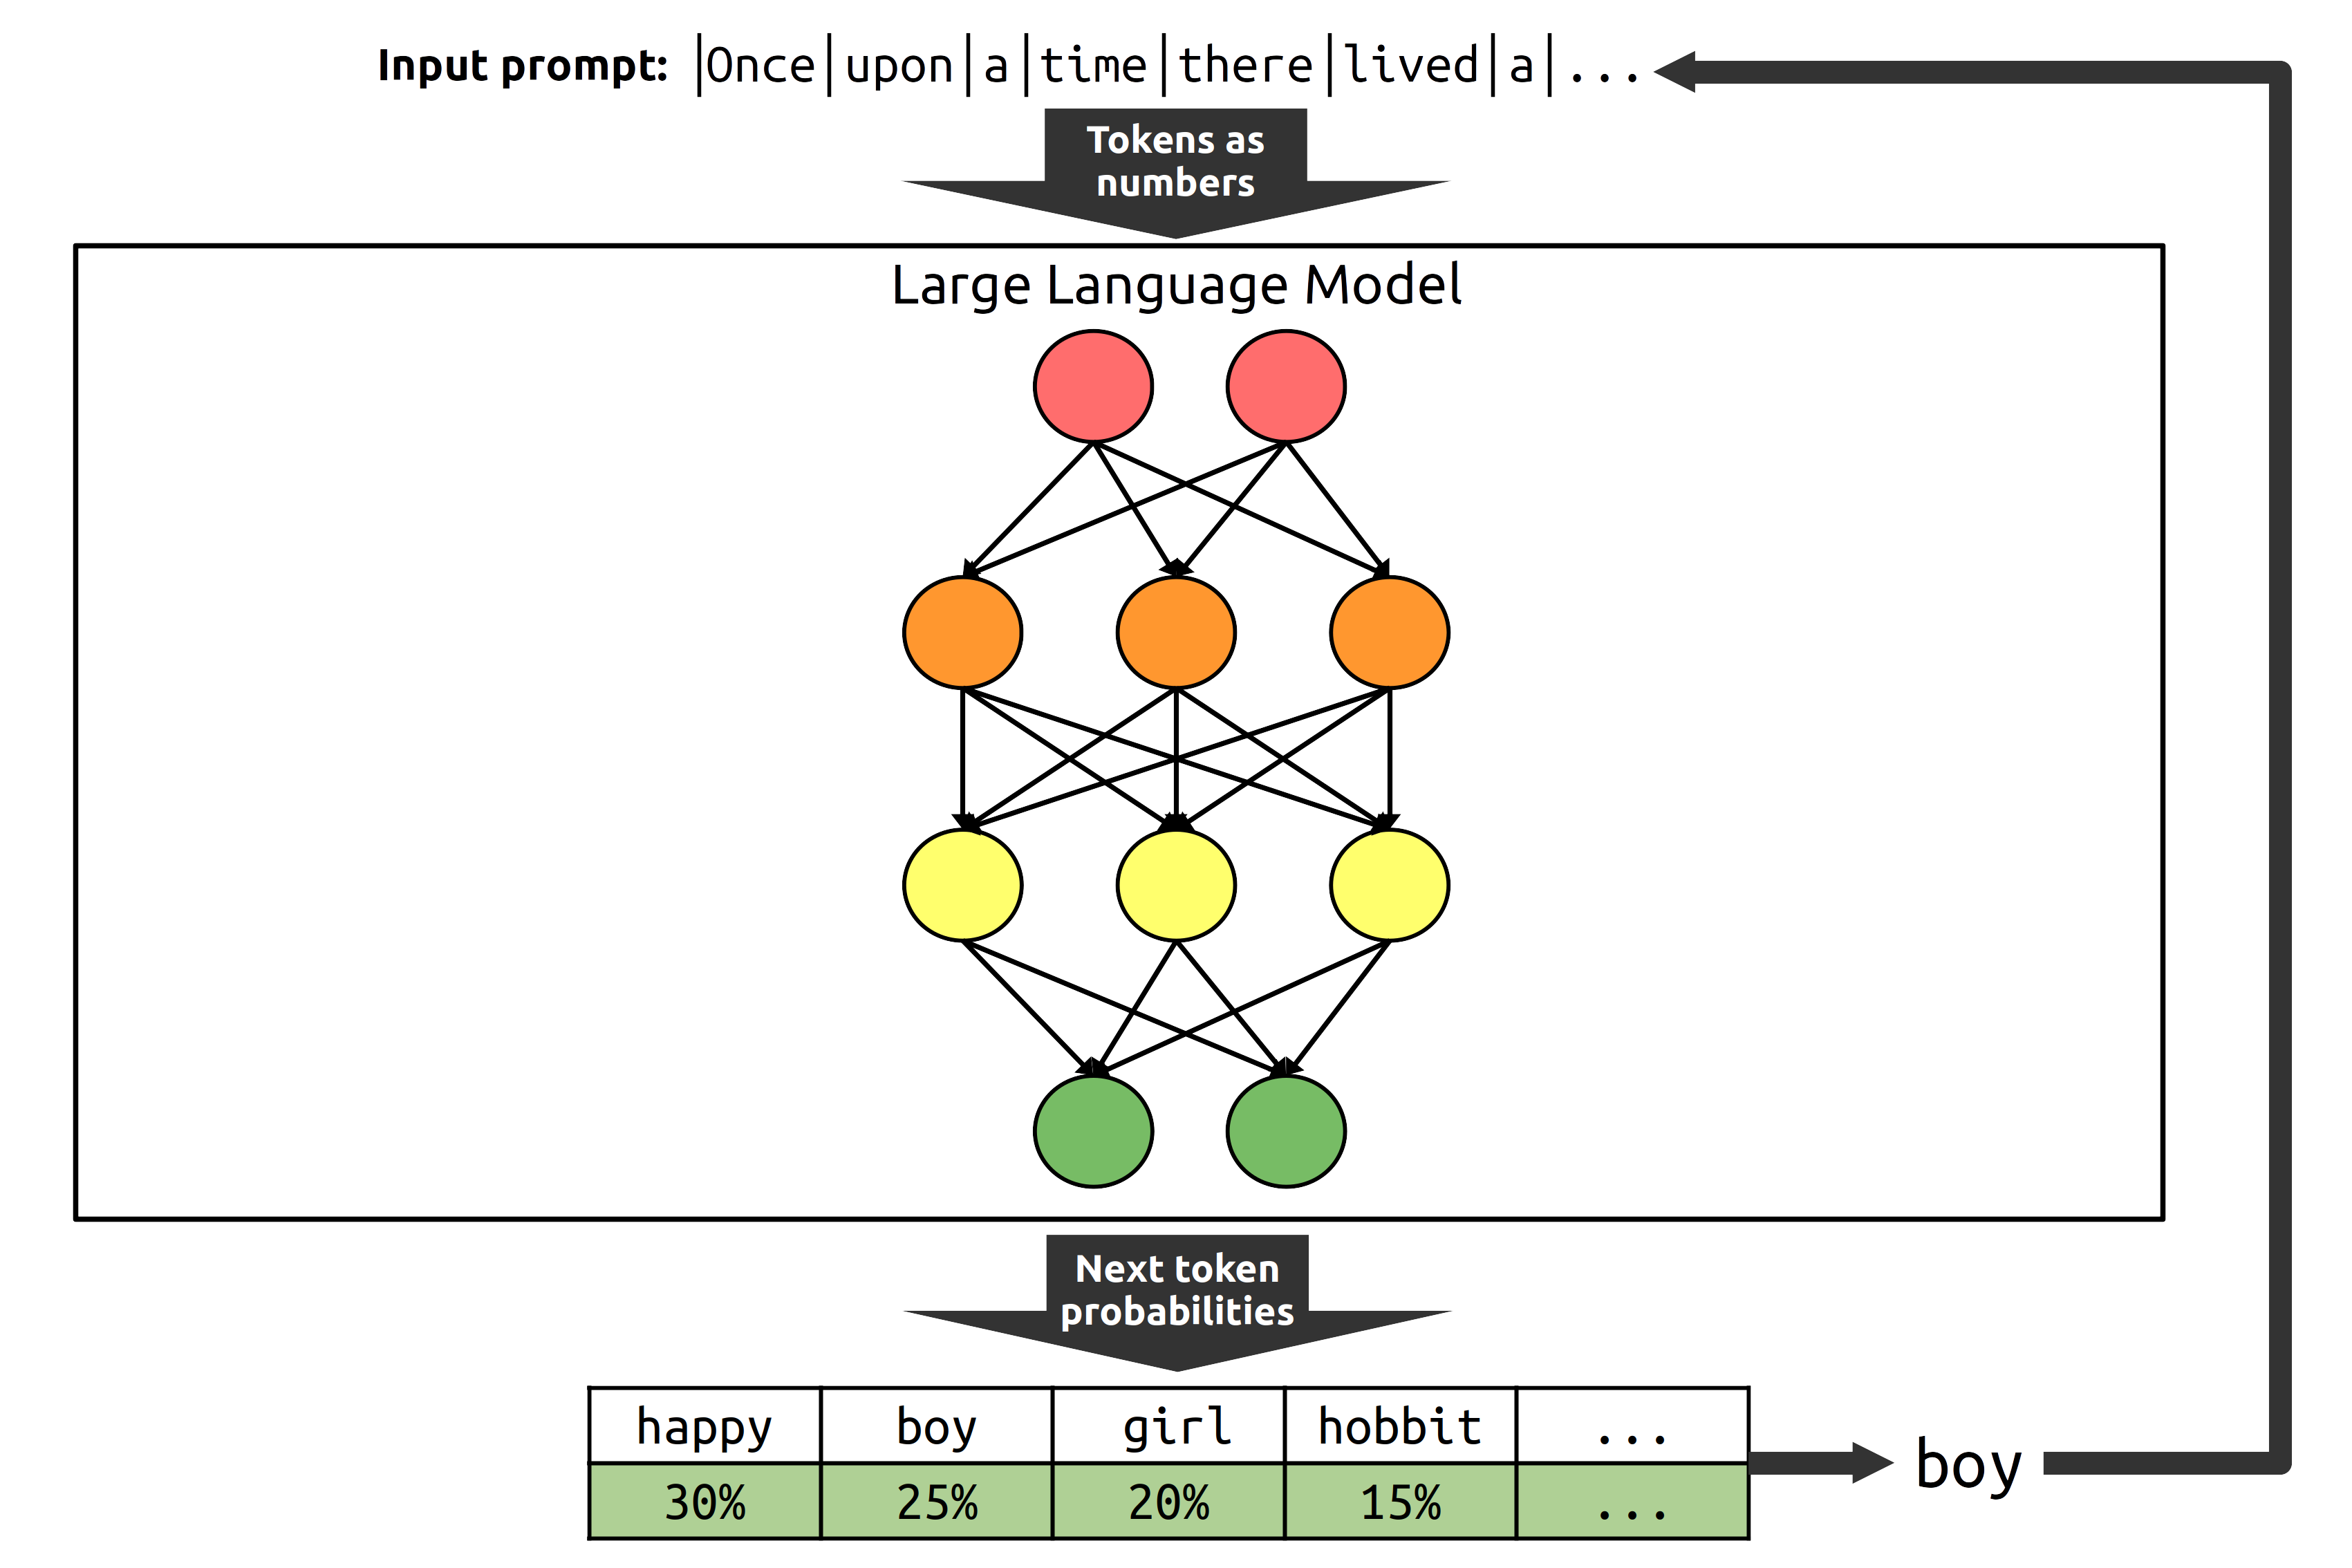Select the 'lived' token in prompt
The width and height of the screenshot is (2352, 1568).
point(1411,66)
